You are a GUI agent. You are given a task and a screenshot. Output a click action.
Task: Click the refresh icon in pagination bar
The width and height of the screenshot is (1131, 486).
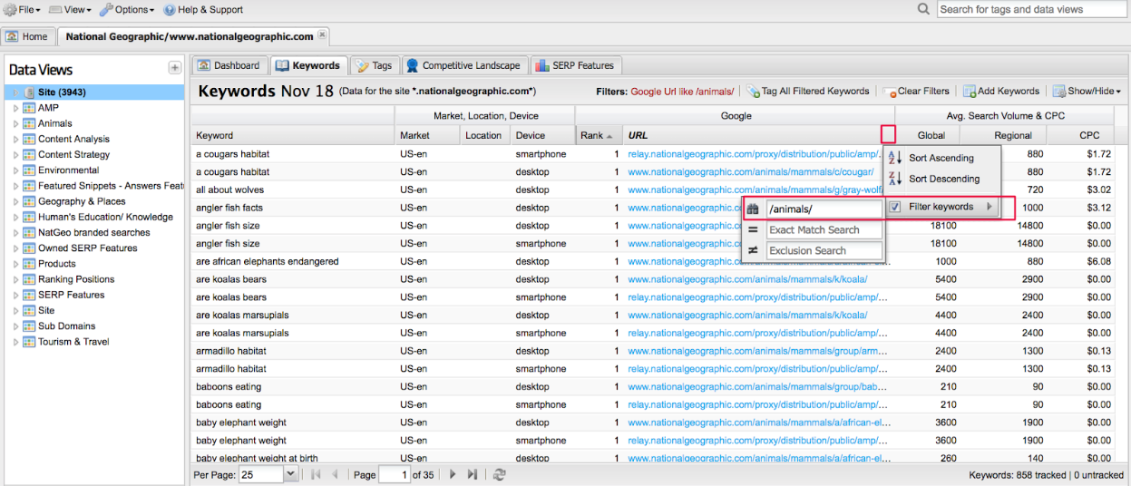[499, 474]
